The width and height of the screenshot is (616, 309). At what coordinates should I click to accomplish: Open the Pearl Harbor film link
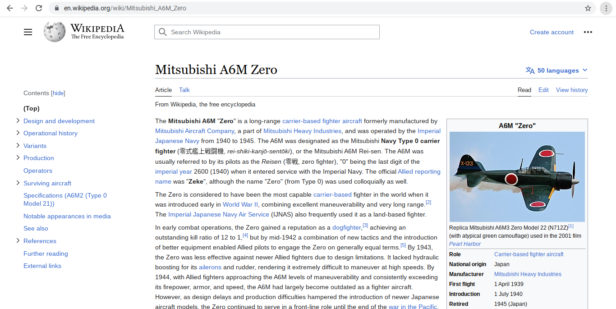(x=465, y=244)
